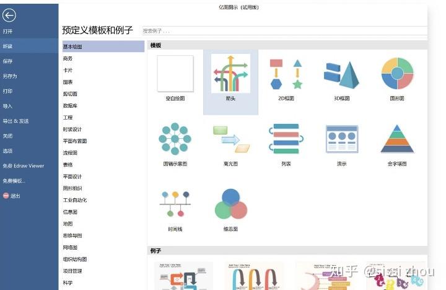This screenshot has height=290, width=446.
Task: Pick the 高光图 highlight template
Action: 230,139
